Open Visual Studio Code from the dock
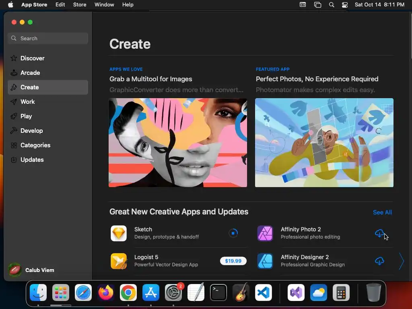 coord(263,293)
